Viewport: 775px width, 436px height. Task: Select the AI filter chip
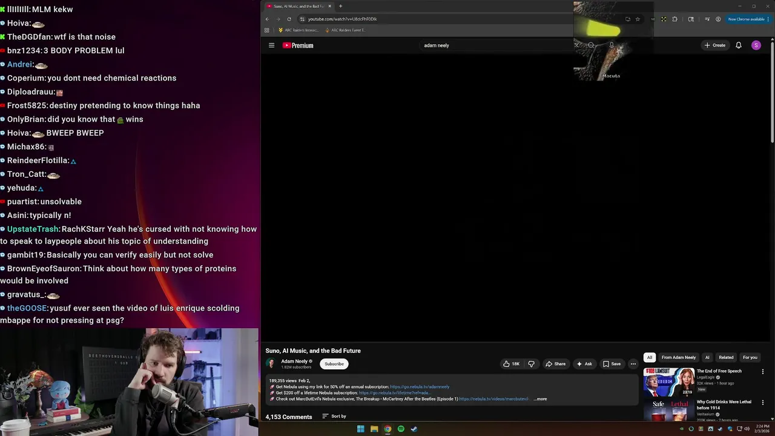pos(707,357)
